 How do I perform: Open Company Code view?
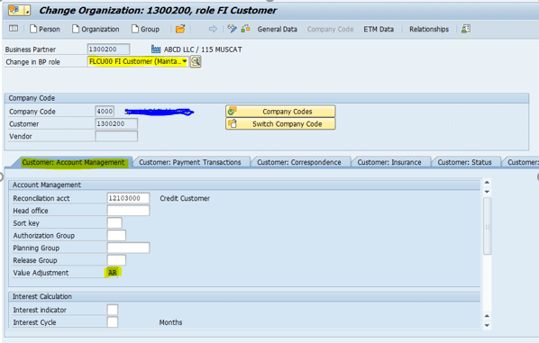coord(330,29)
